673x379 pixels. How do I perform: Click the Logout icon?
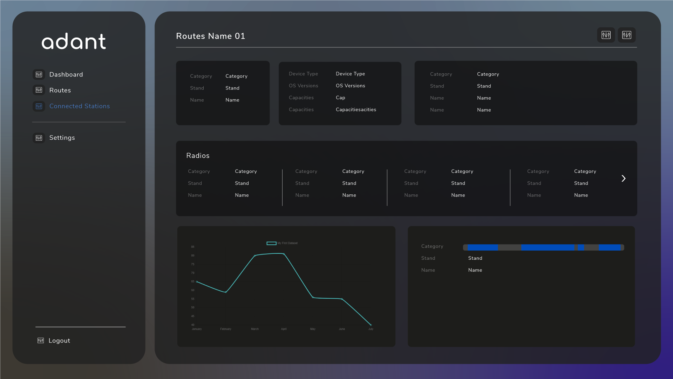pos(41,340)
